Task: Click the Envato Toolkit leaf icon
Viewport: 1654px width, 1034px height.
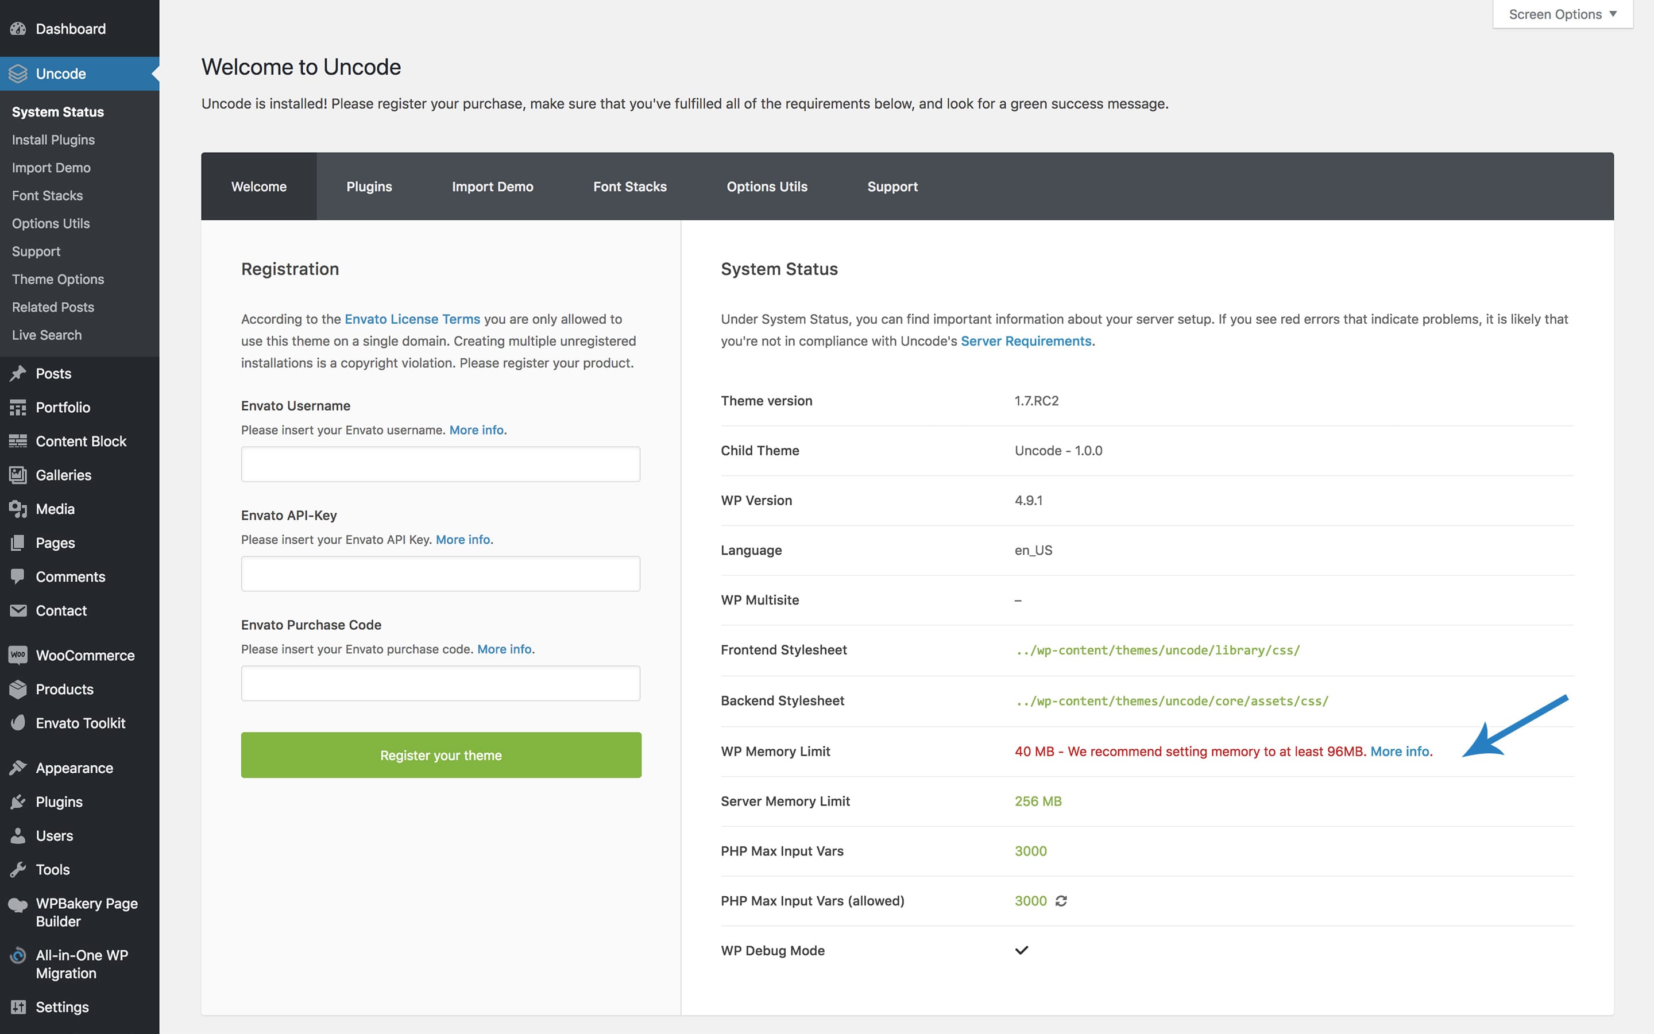Action: [x=18, y=723]
